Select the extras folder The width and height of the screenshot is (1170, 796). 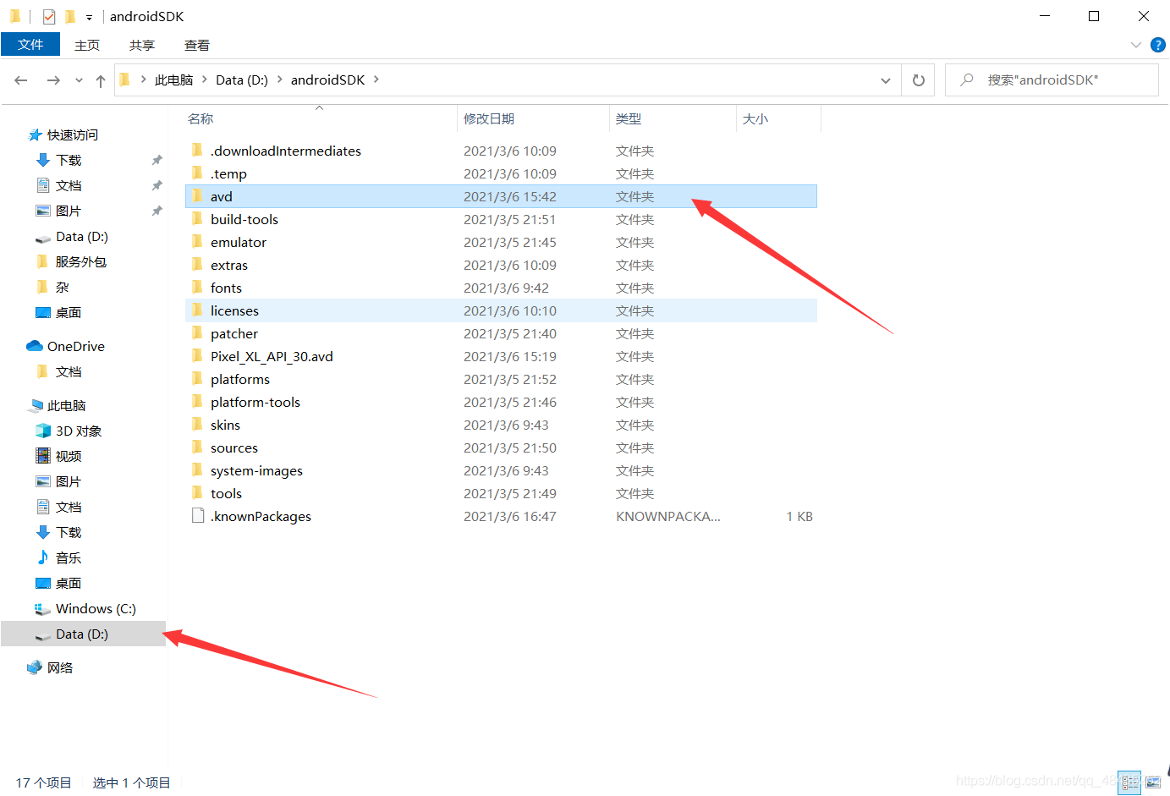(x=501, y=265)
